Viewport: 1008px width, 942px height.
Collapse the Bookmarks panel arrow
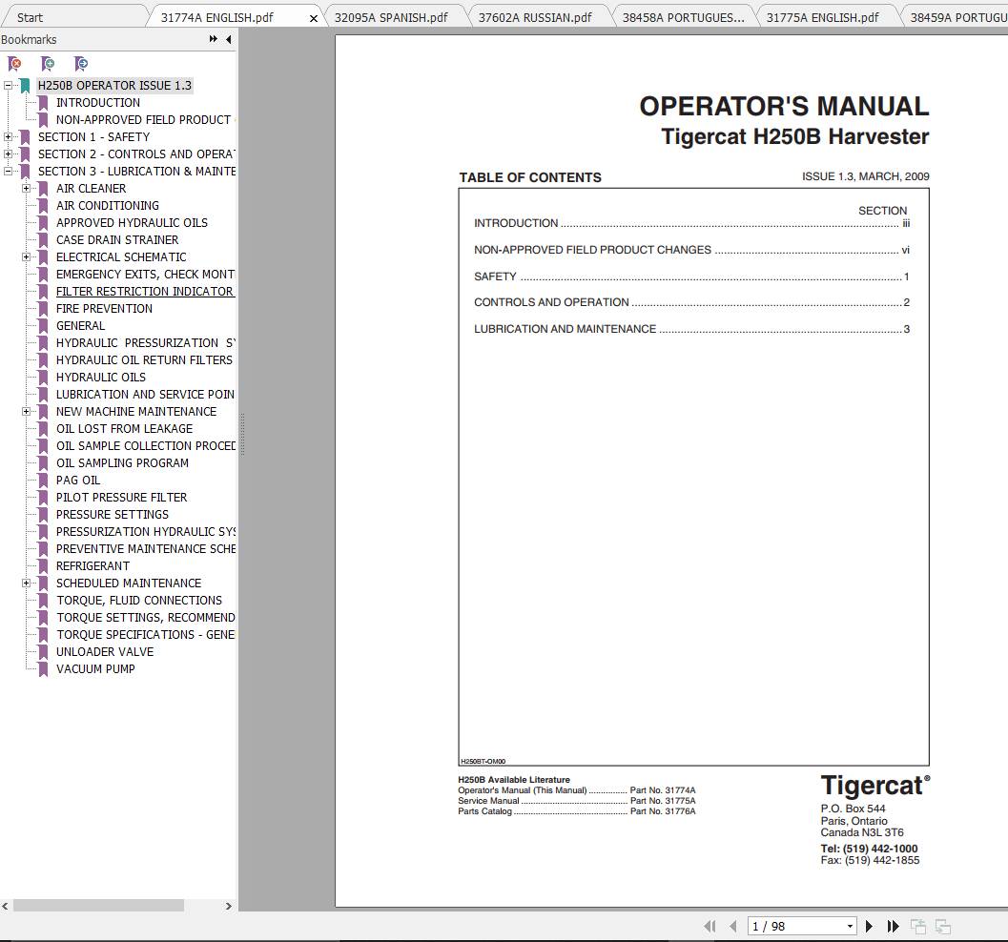(x=228, y=39)
